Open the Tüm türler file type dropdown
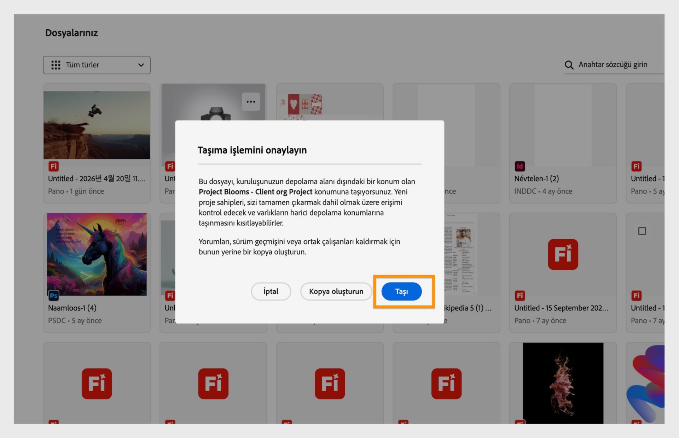 97,65
